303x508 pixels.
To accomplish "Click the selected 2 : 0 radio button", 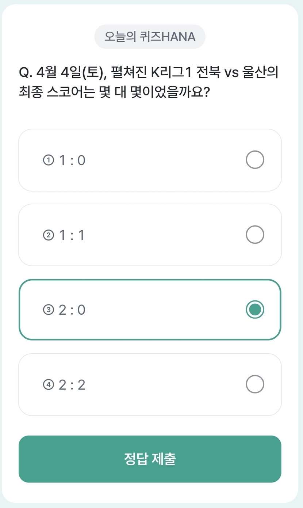I will pos(255,310).
